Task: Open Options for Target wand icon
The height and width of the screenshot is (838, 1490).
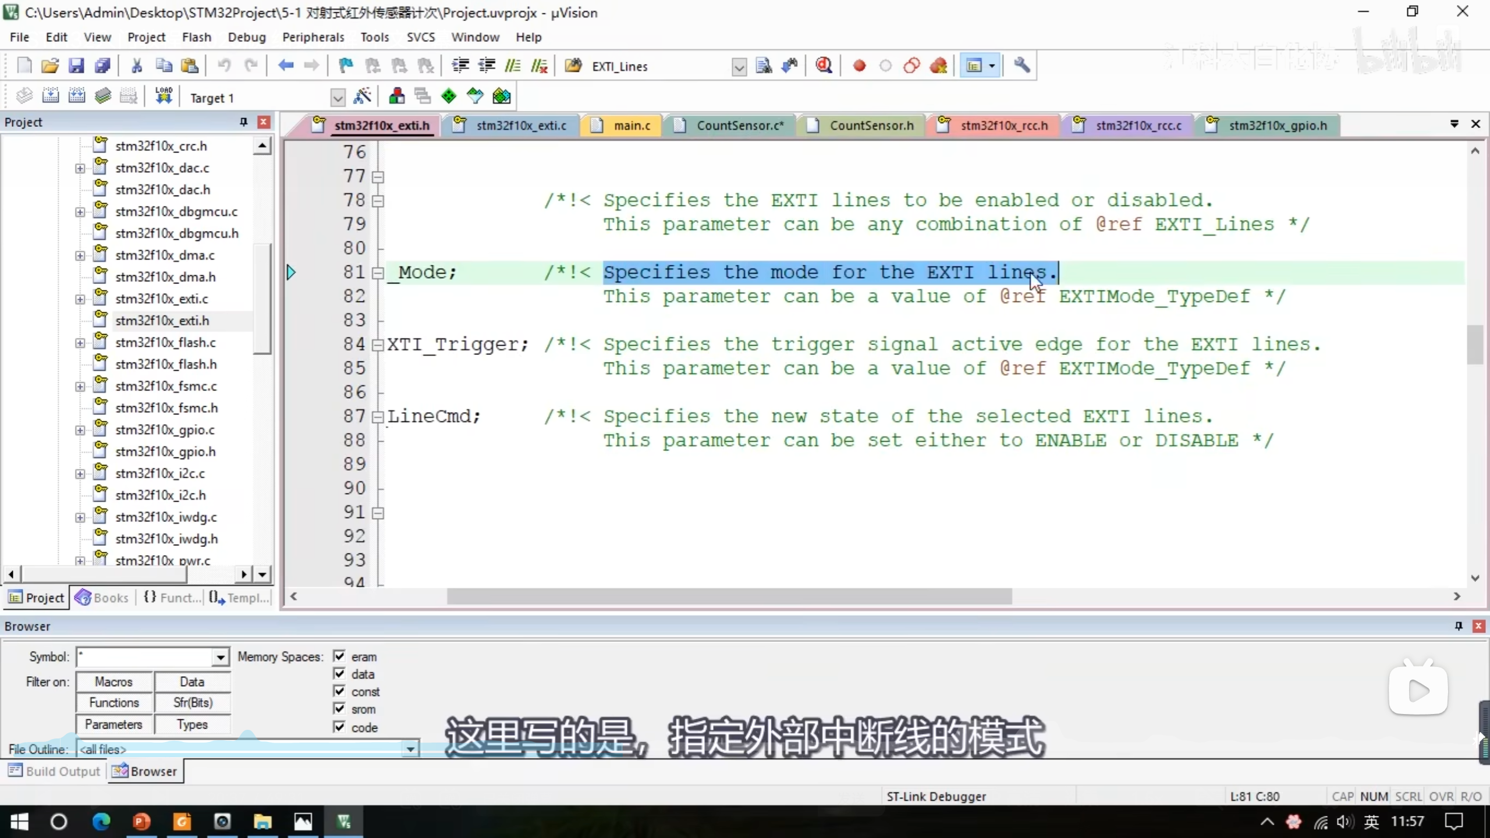Action: 363,96
